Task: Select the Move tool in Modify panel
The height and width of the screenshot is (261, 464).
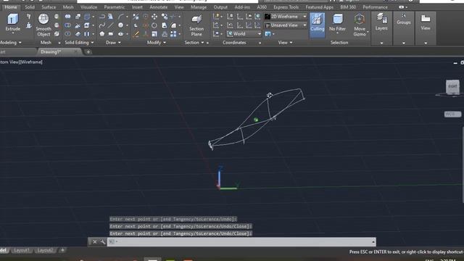Action: click(x=154, y=17)
